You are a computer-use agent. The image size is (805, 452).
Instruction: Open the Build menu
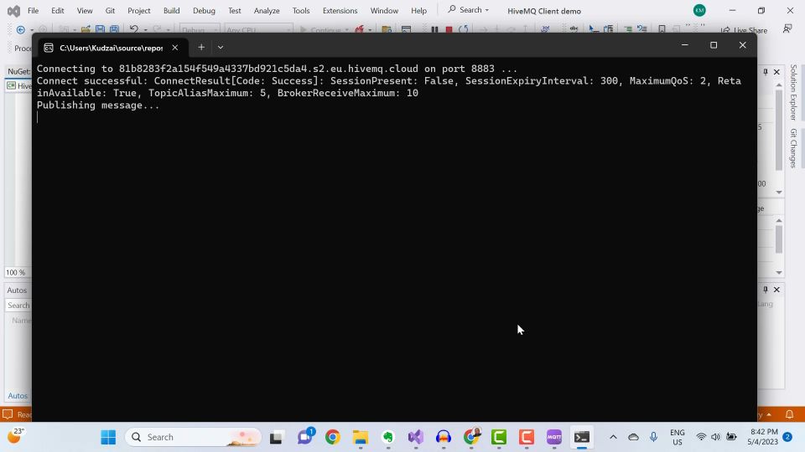pos(171,11)
